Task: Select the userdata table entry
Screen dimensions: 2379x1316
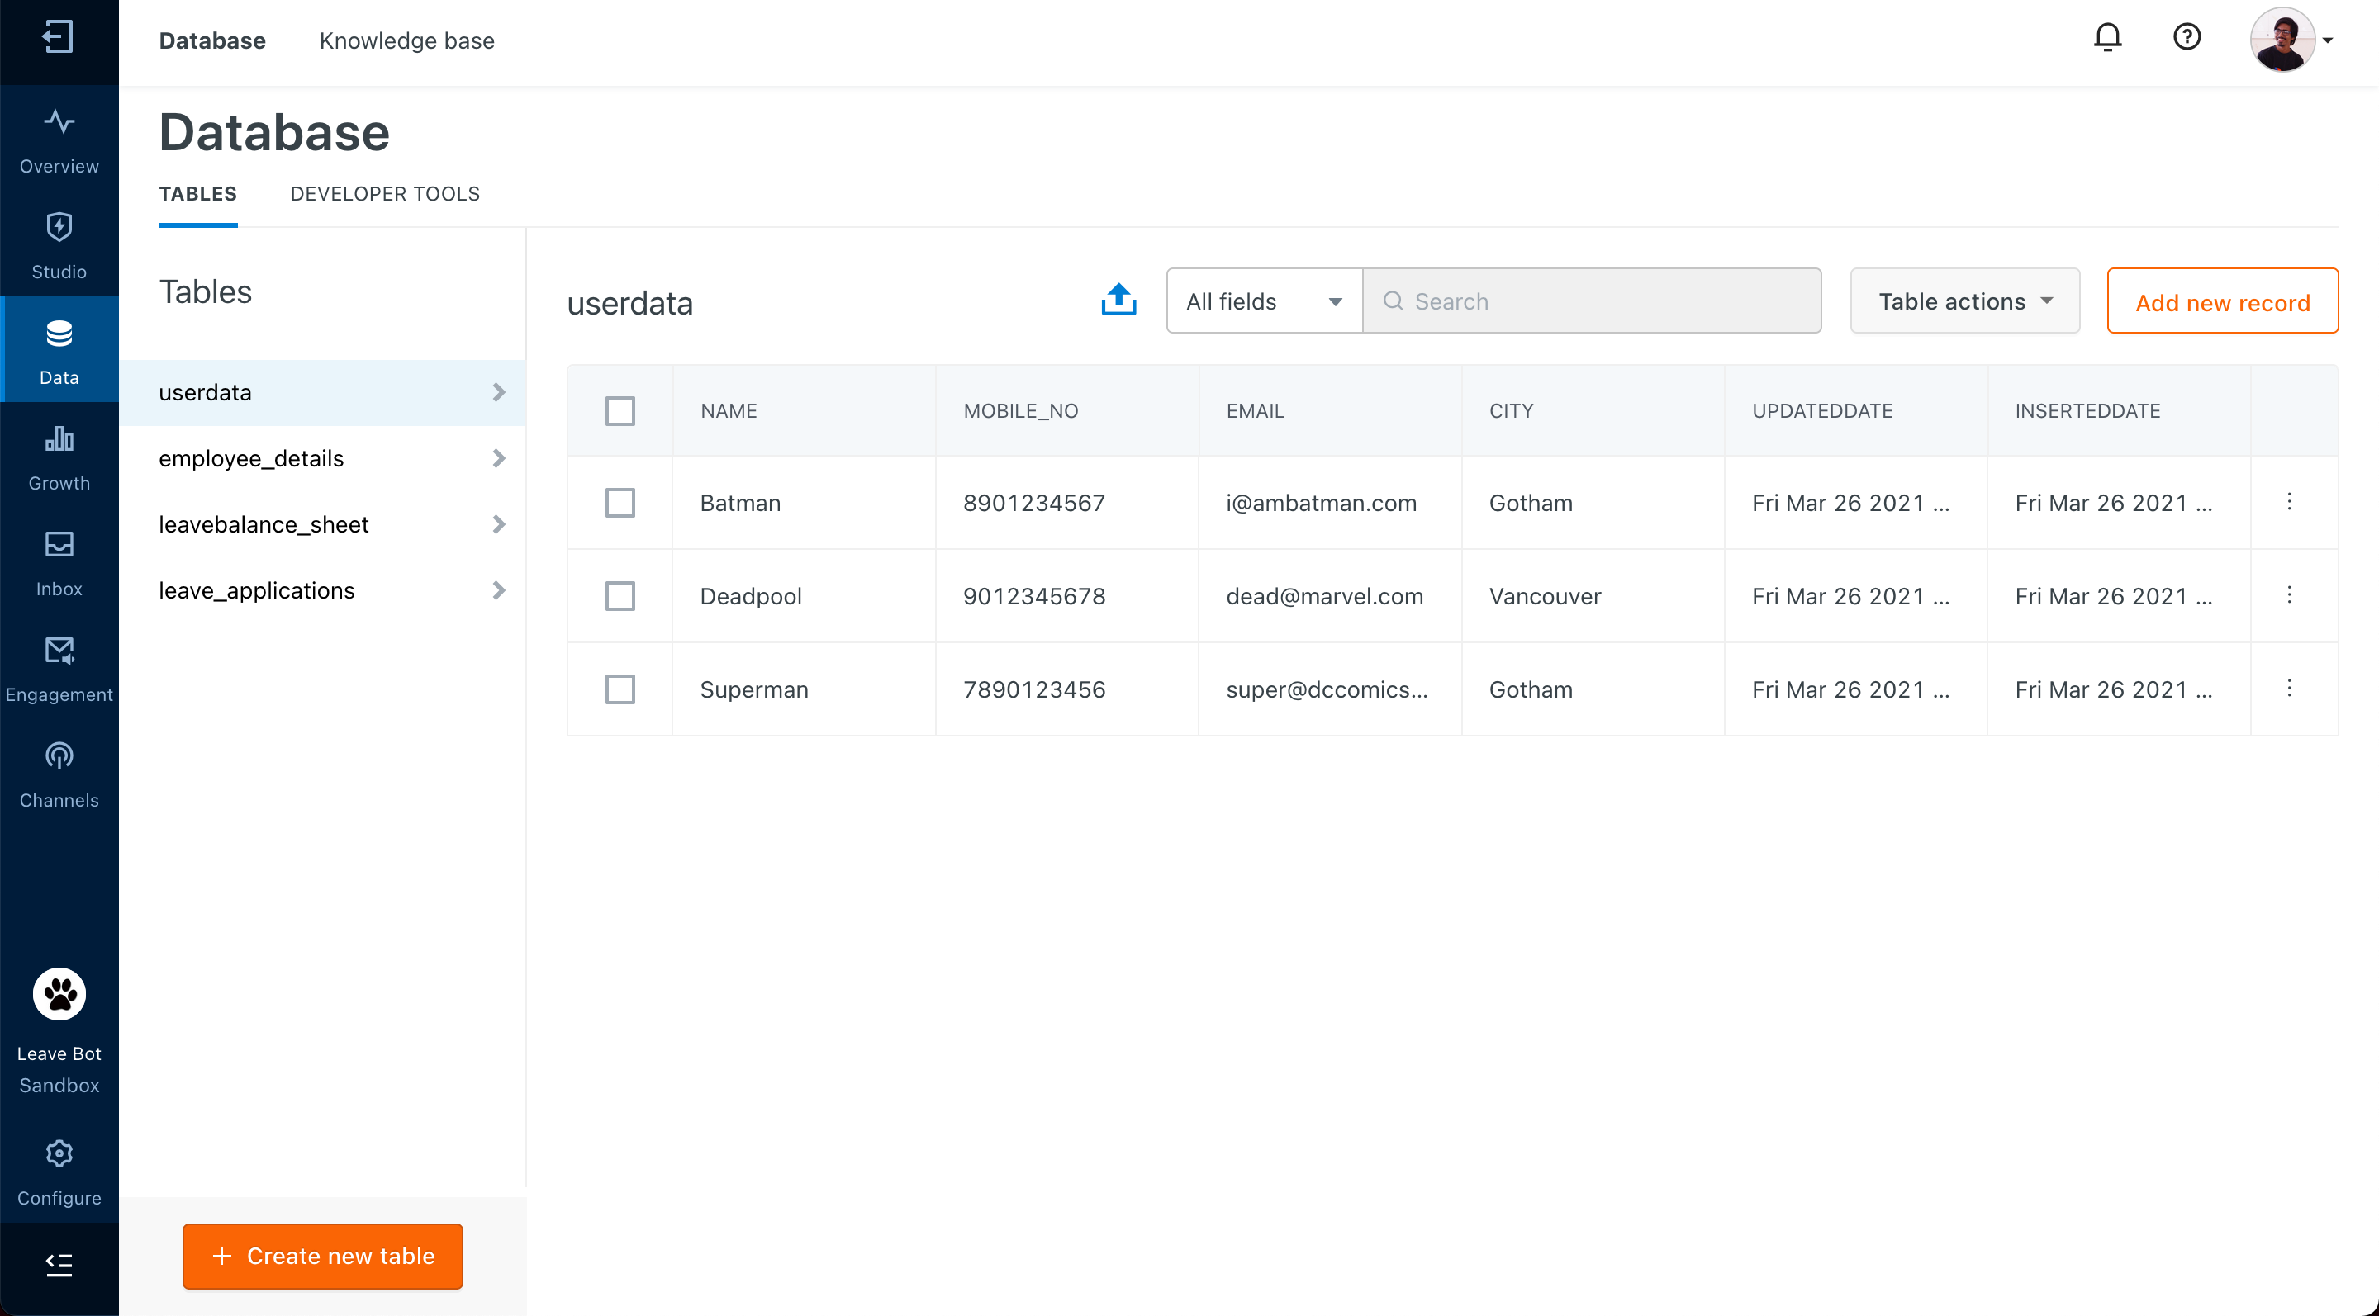Action: [x=322, y=392]
